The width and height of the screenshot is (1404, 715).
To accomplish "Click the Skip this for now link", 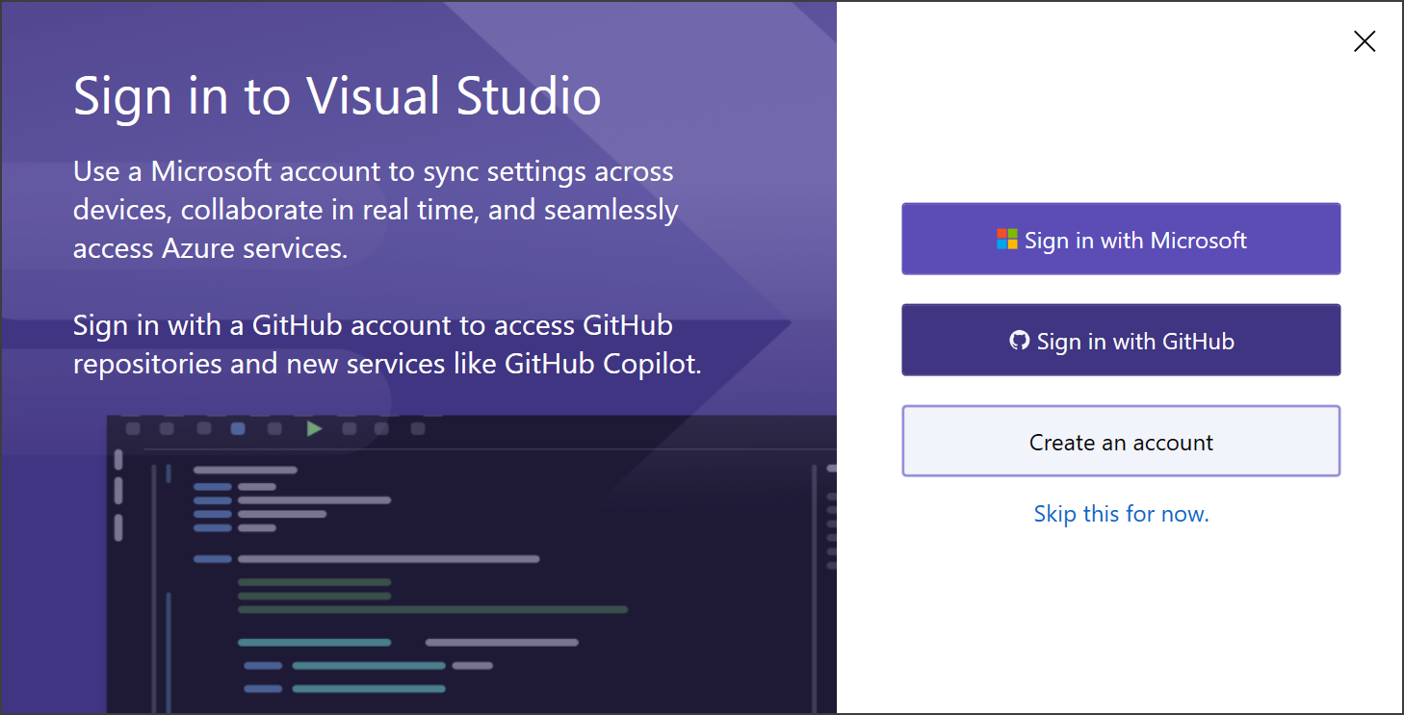I will [x=1120, y=514].
